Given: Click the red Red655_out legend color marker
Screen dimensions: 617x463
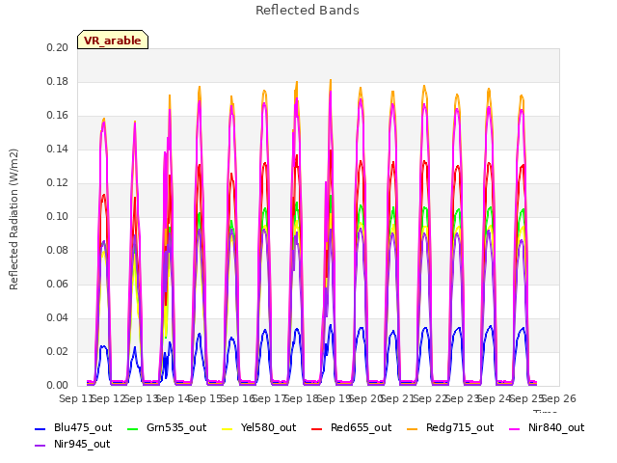Looking at the screenshot, I should (x=317, y=428).
